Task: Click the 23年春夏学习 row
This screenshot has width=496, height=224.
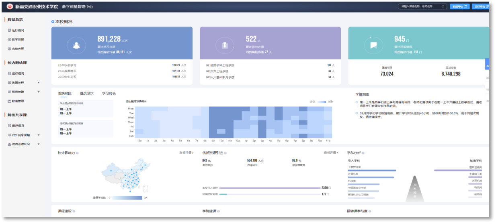Action: pyautogui.click(x=122, y=71)
